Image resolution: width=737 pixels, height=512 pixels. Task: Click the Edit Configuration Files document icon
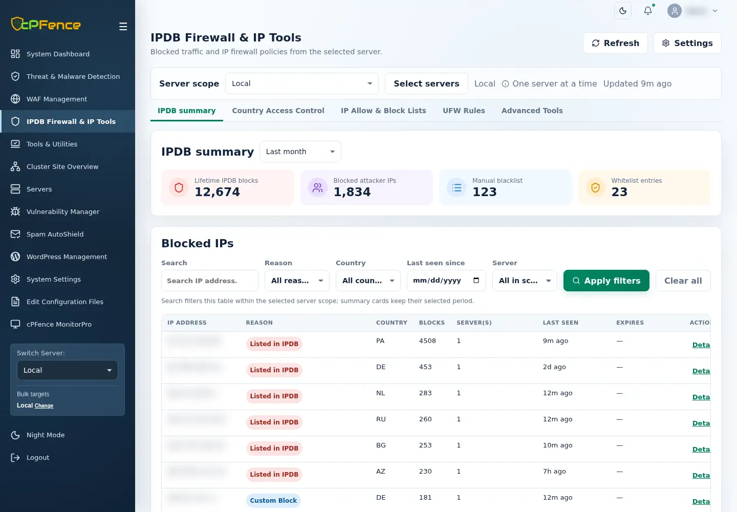coord(15,302)
